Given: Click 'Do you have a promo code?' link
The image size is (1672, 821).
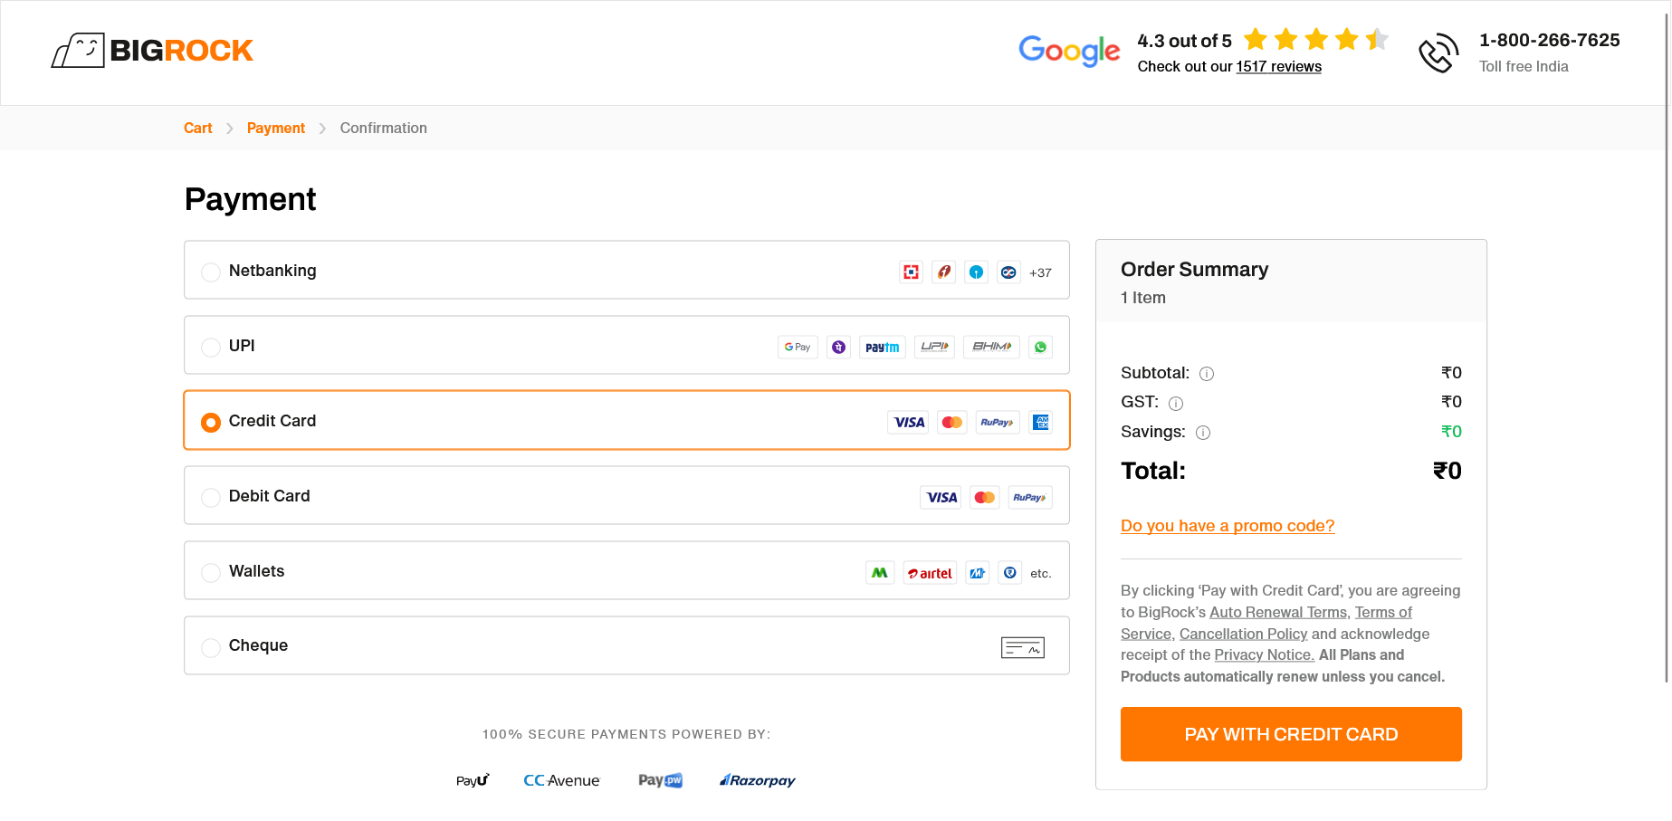Looking at the screenshot, I should pos(1228,526).
